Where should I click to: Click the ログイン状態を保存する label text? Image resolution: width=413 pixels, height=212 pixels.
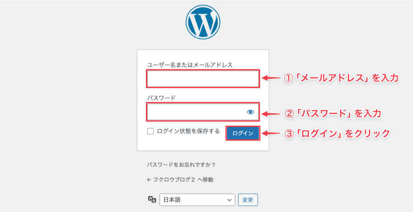coord(188,131)
